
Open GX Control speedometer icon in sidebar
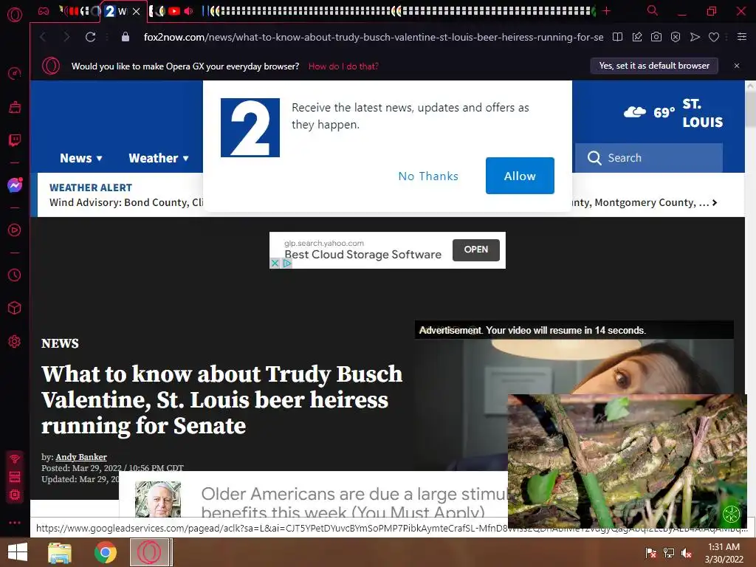[15, 73]
